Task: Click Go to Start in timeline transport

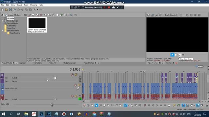Action: [108, 105]
